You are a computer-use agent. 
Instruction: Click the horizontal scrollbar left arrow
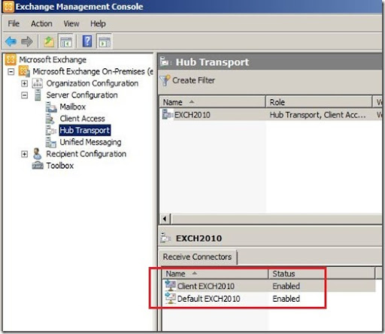click(x=165, y=219)
